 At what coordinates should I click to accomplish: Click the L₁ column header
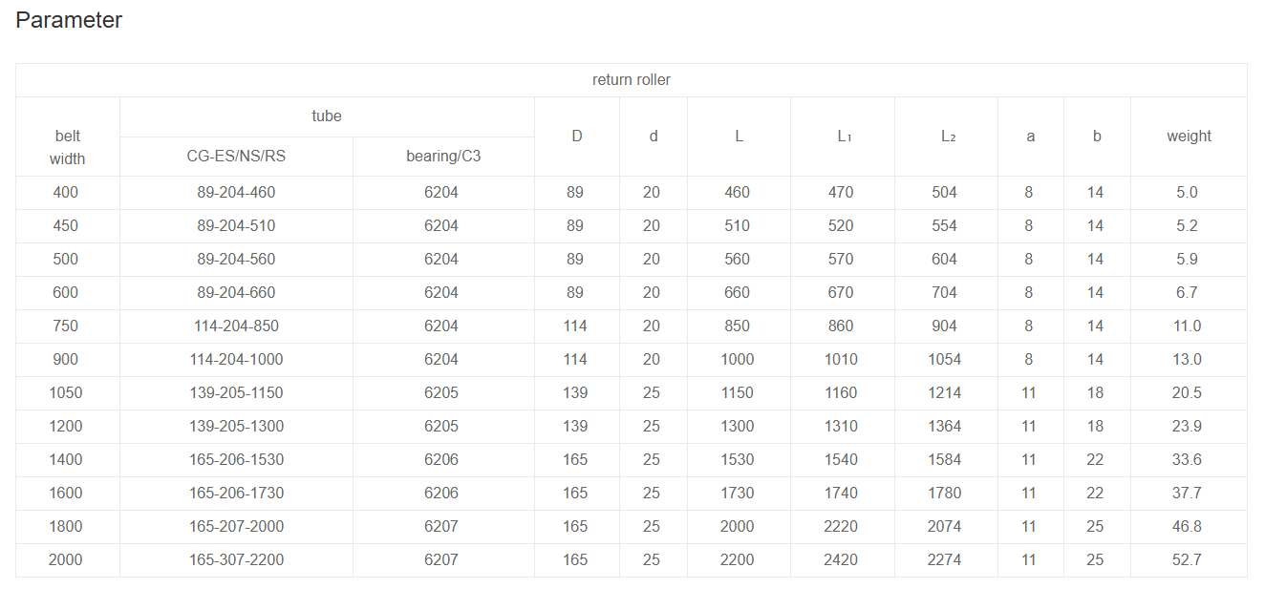843,137
